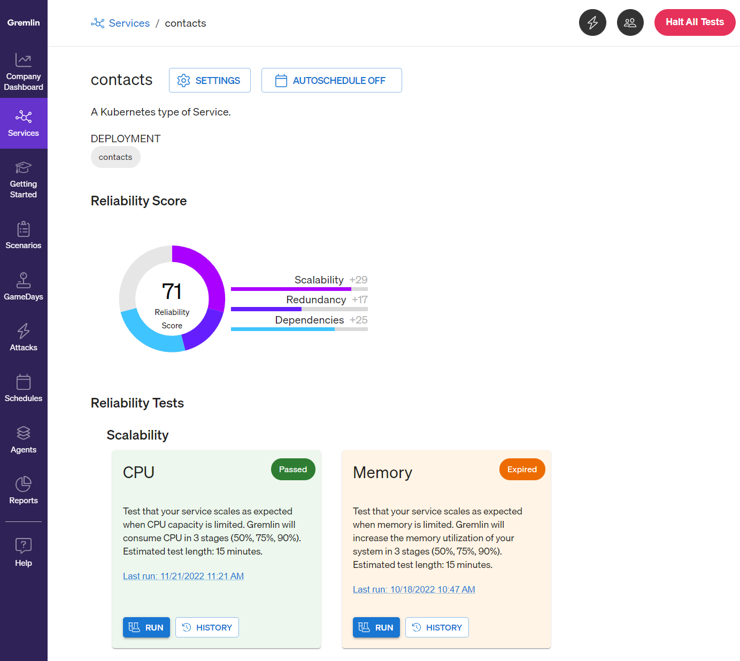Click the contacts deployment chip
The width and height of the screenshot is (740, 661).
point(115,157)
